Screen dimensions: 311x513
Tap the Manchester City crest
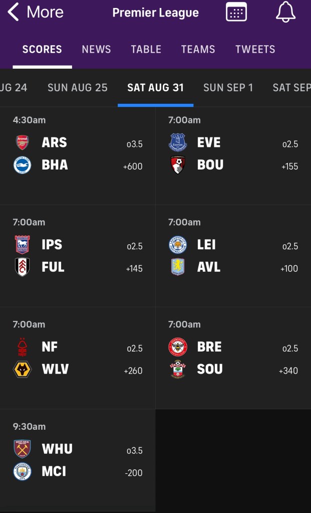point(22,471)
